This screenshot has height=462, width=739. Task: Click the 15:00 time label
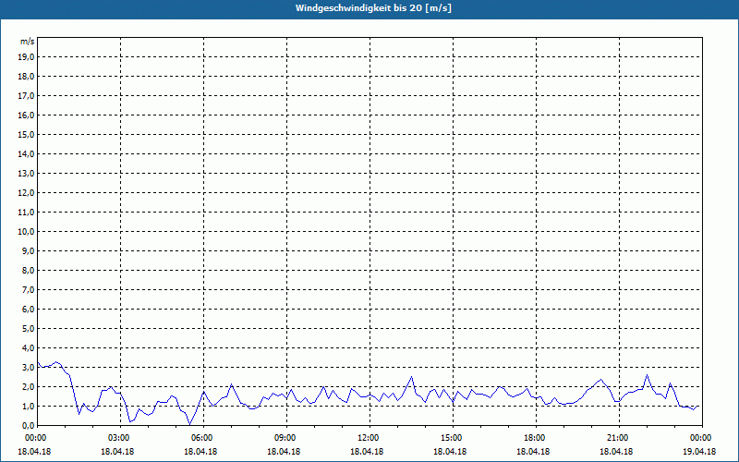click(453, 438)
